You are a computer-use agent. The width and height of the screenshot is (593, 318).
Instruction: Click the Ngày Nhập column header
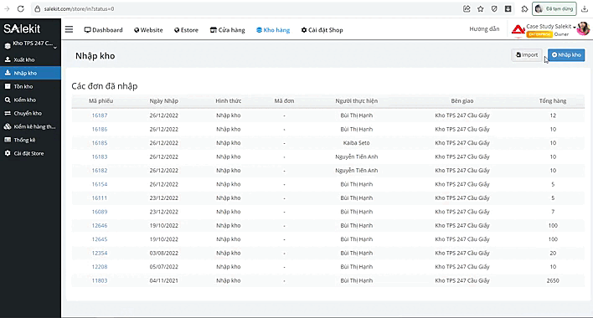164,100
